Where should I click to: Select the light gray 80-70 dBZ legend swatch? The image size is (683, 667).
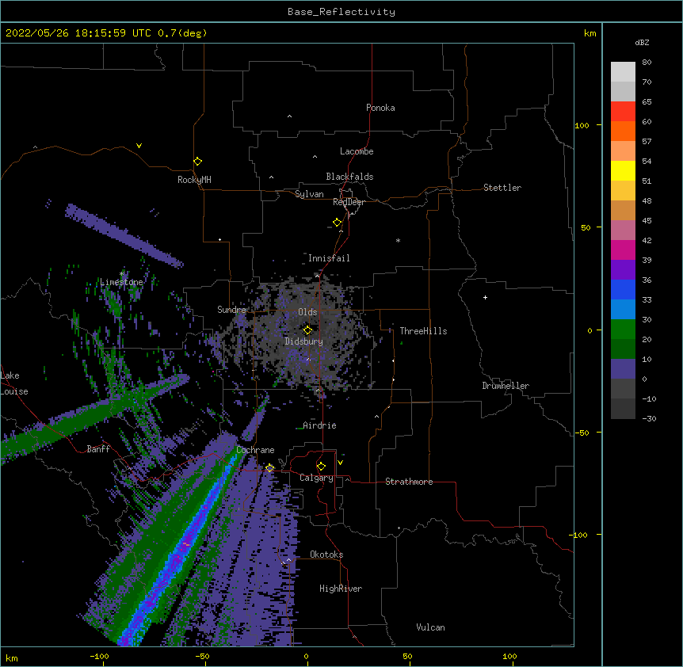click(623, 71)
